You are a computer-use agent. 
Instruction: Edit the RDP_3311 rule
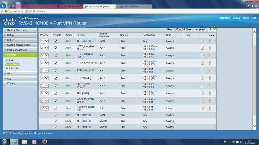coord(203,71)
